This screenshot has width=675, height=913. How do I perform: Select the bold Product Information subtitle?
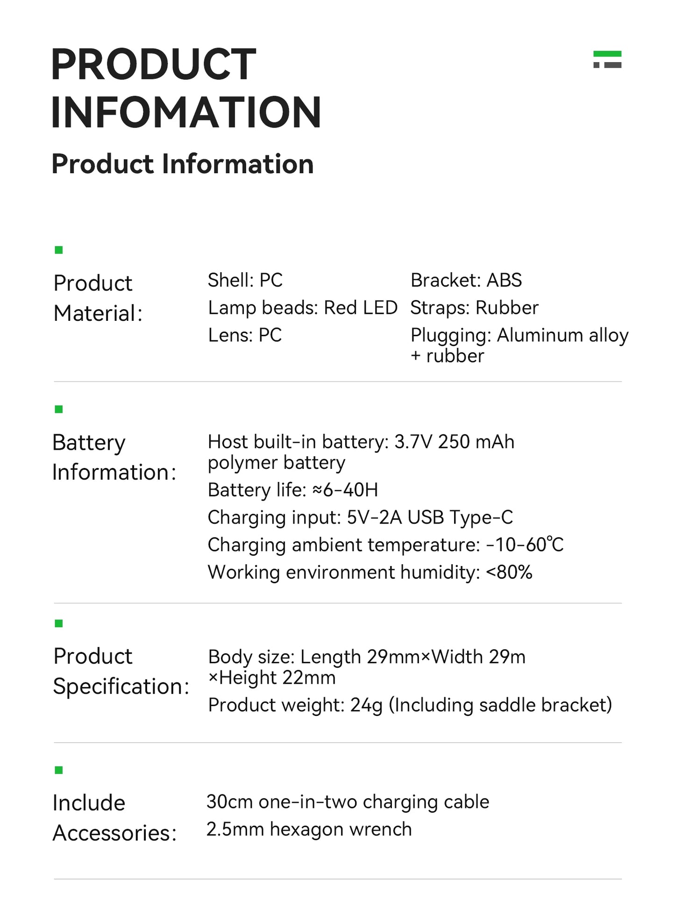[183, 164]
